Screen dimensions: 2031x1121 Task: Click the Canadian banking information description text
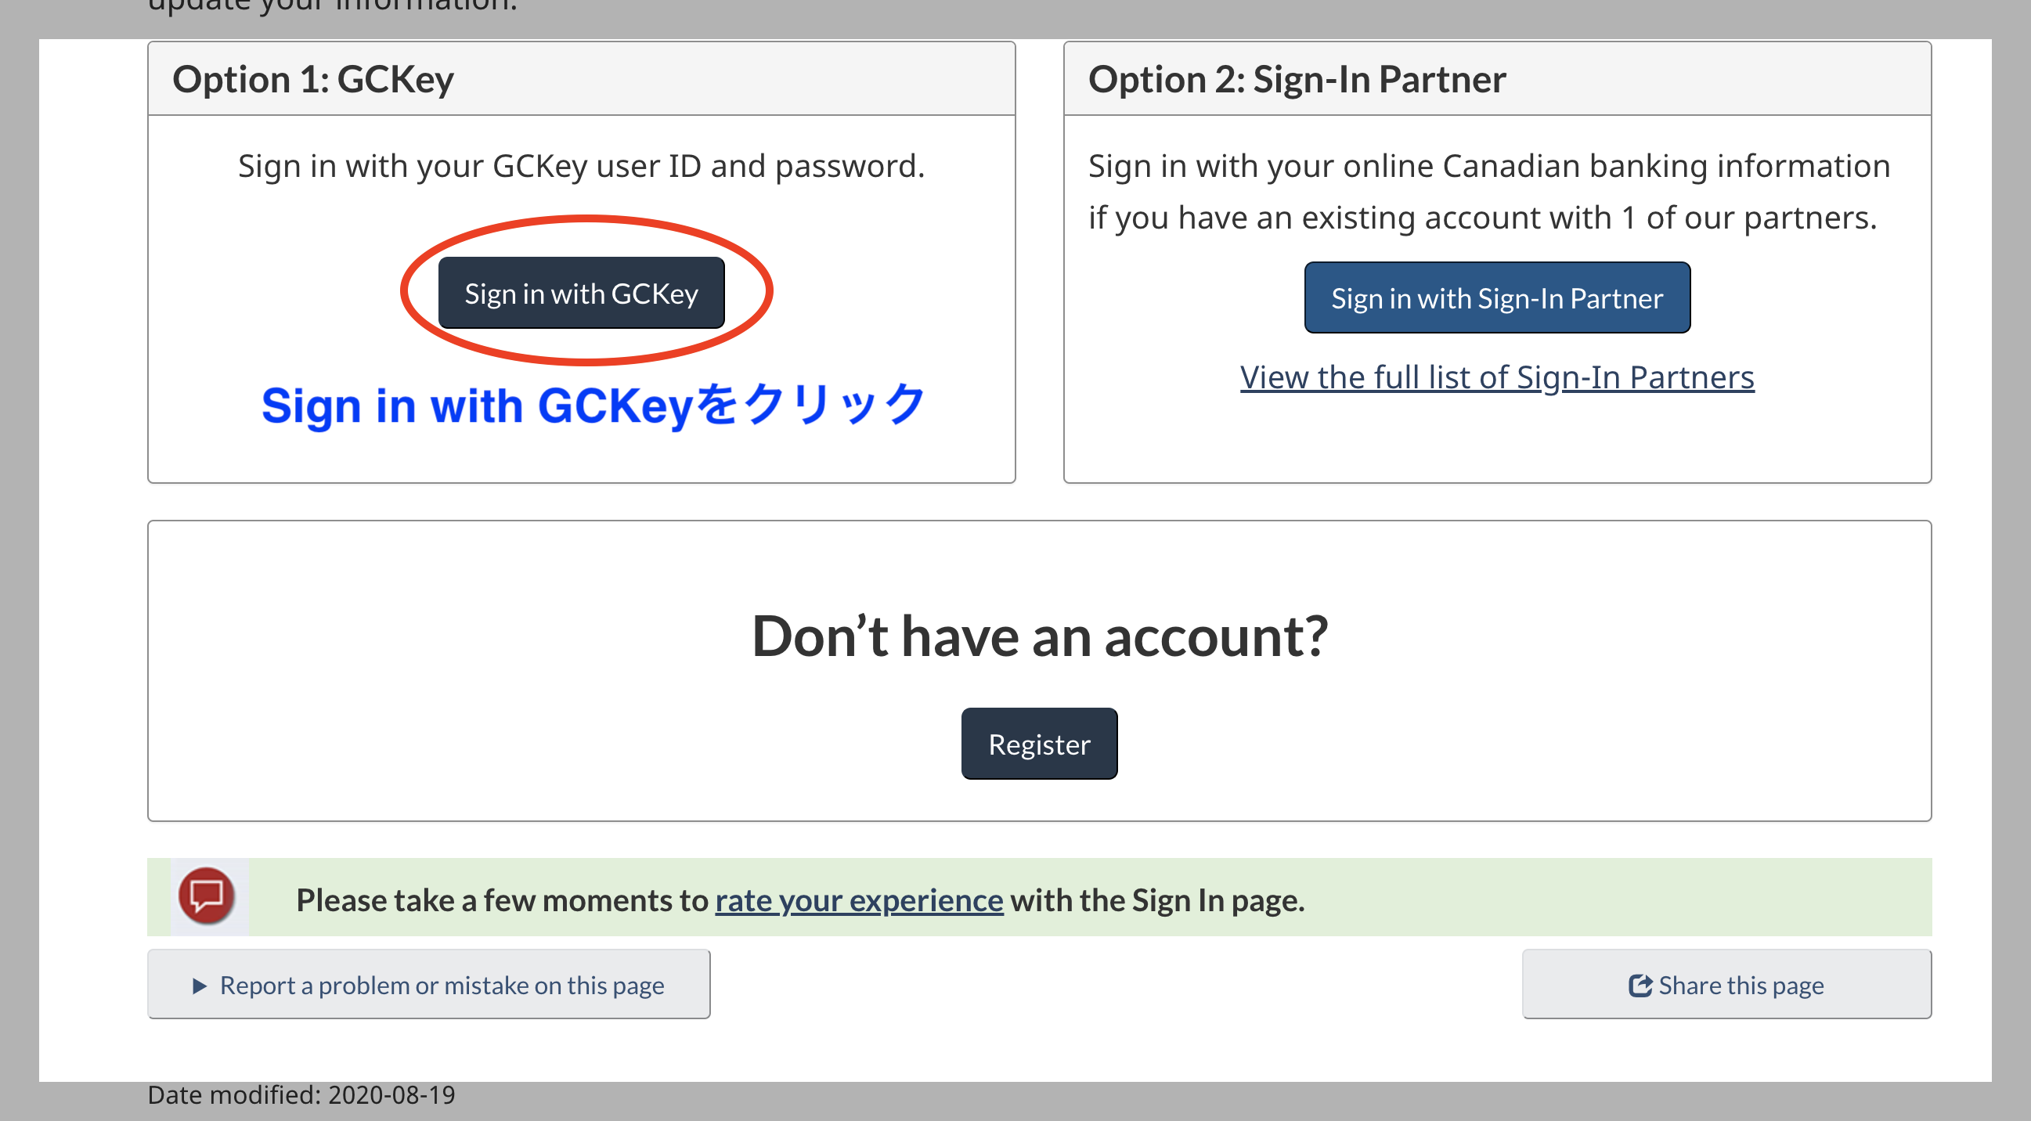(1488, 192)
